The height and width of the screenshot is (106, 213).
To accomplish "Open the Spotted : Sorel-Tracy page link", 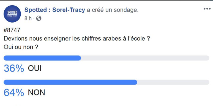I will 55,10.
